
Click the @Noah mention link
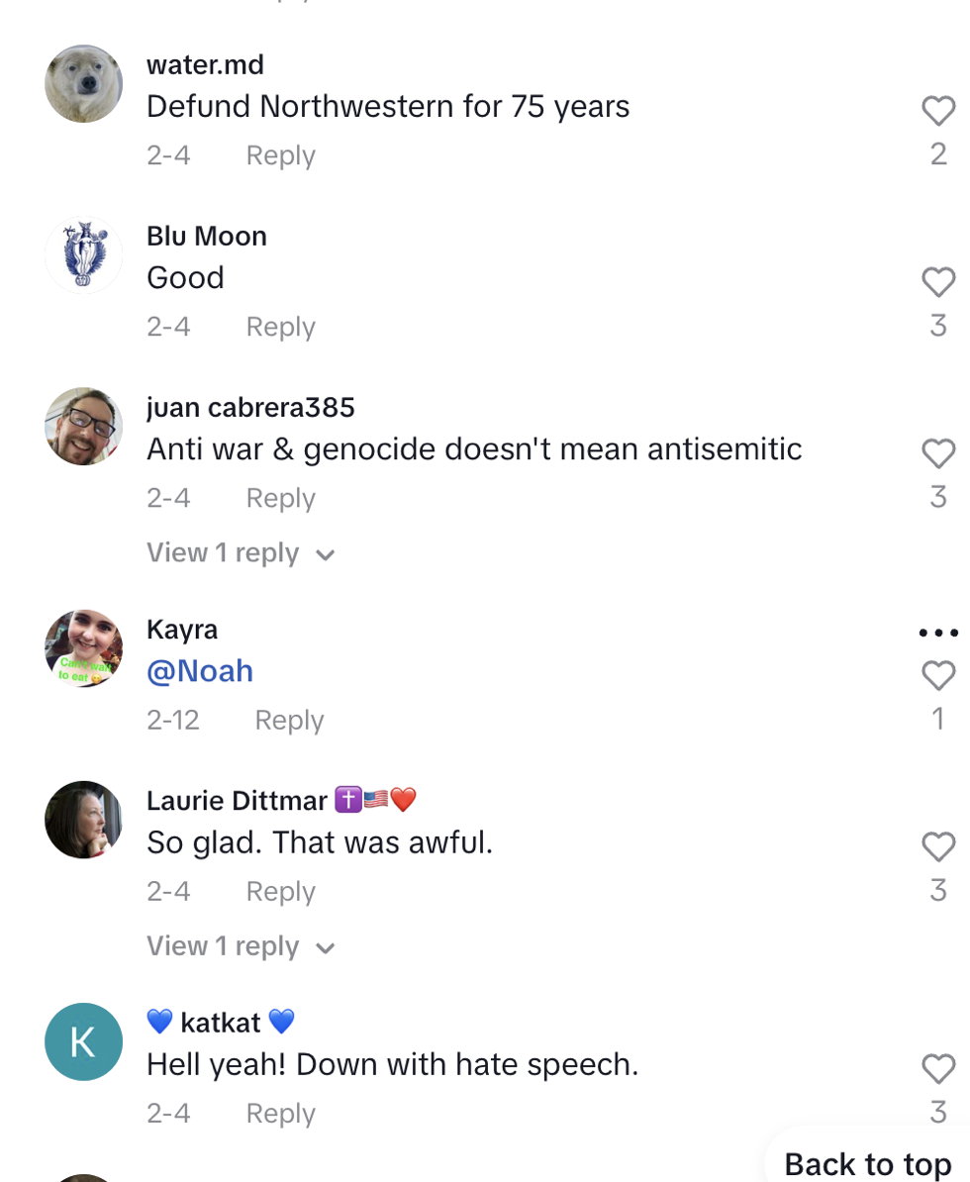(x=200, y=671)
